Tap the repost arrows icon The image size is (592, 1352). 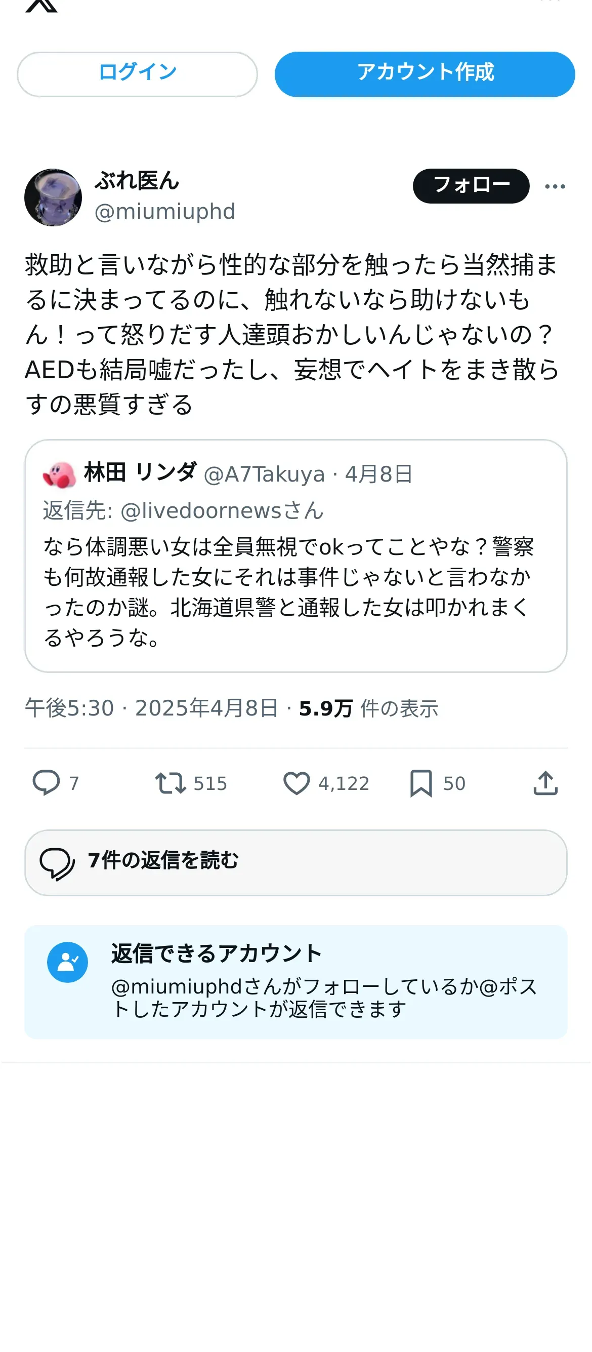171,782
